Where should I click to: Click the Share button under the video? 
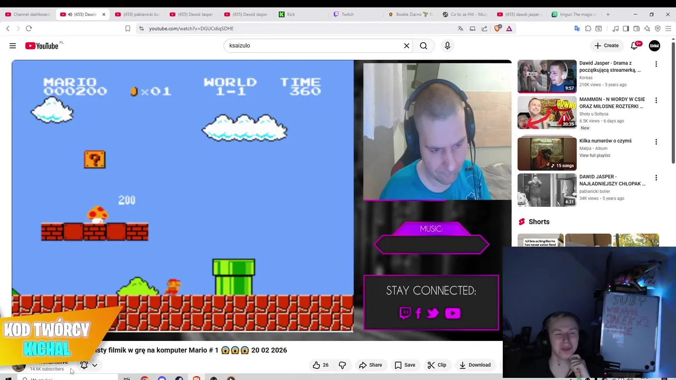tap(370, 365)
